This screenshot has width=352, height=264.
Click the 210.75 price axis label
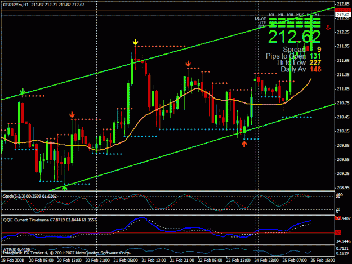pyautogui.click(x=343, y=103)
